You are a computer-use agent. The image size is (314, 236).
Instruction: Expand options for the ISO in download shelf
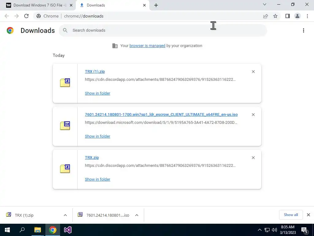137,215
